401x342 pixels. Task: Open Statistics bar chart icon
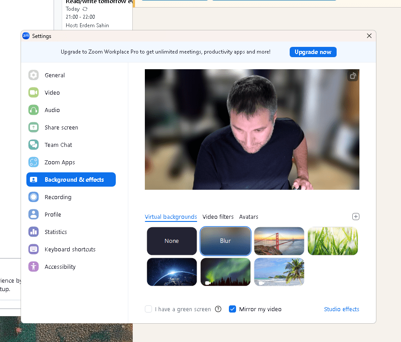(34, 232)
